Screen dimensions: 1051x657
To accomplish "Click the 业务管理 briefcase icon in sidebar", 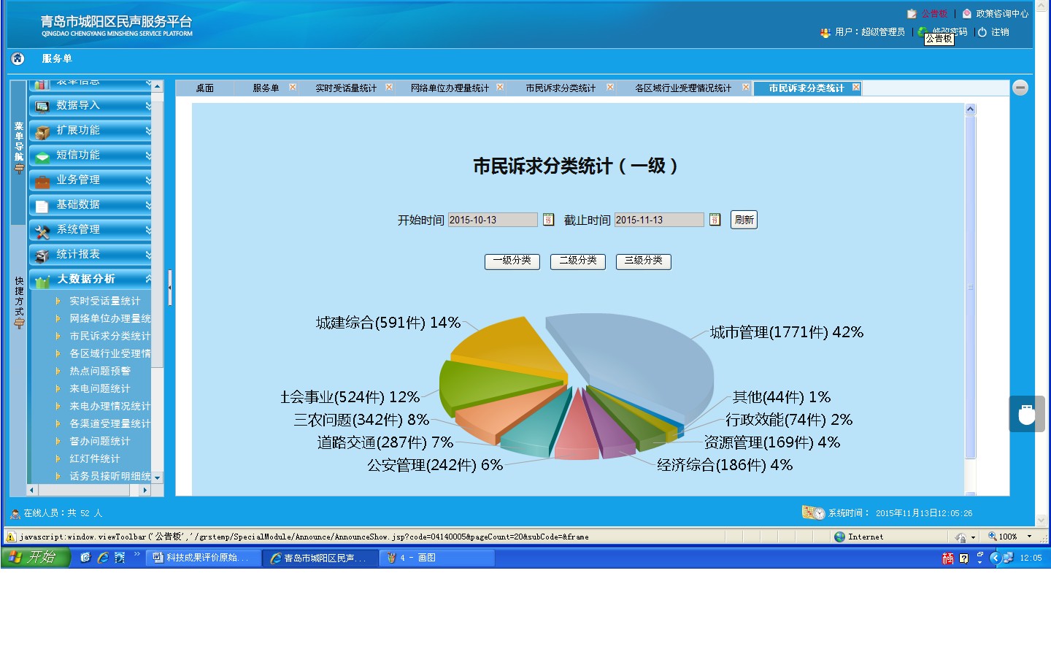I will (42, 181).
